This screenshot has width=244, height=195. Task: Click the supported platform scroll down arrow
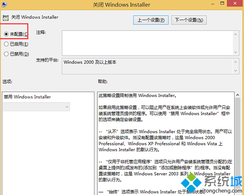click(235, 71)
